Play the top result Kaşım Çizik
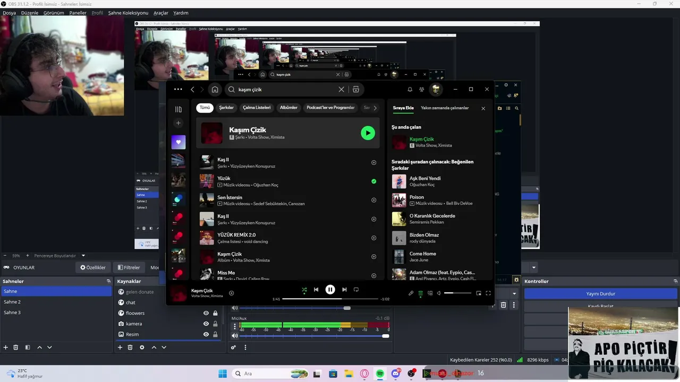 tap(368, 133)
